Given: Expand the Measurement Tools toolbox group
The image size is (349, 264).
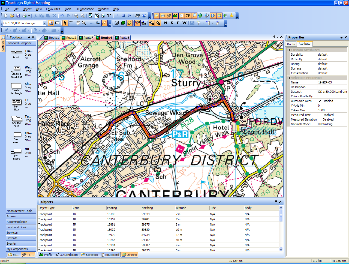Looking at the screenshot, I should [21, 211].
